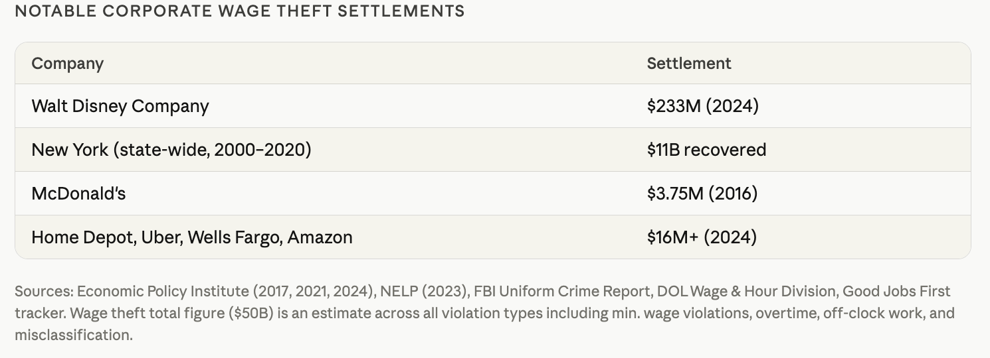
Task: Select the $16M+ (2024) settlement cell
Action: click(702, 237)
